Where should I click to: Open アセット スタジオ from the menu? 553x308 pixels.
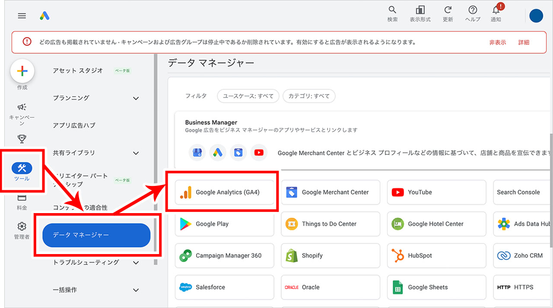(x=78, y=70)
